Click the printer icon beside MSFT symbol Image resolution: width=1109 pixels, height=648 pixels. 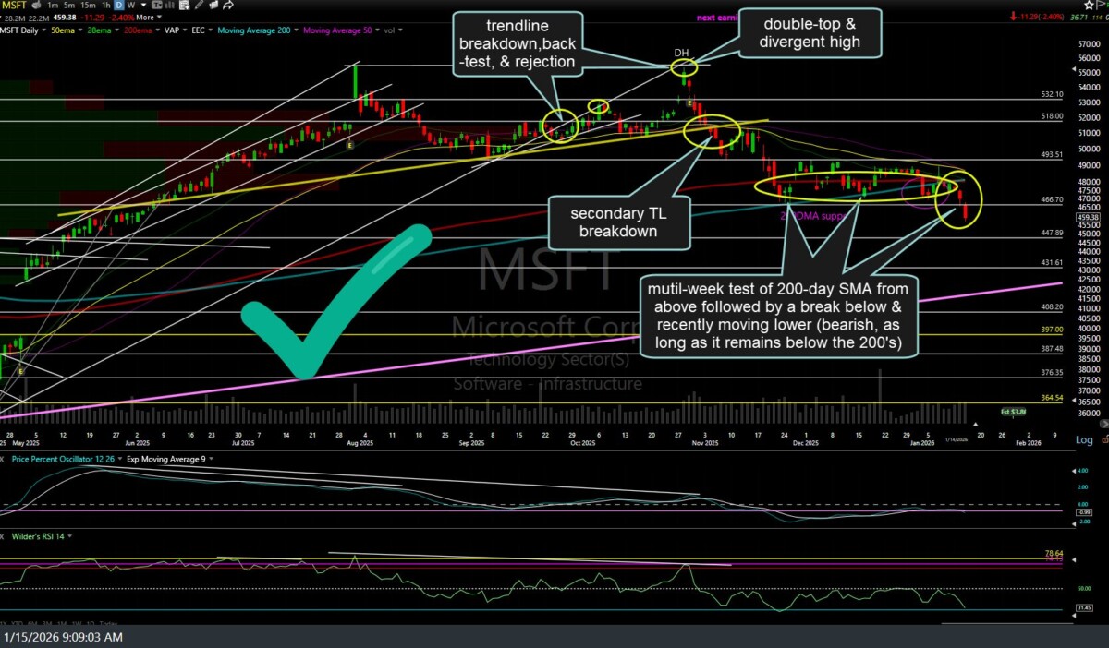tap(36, 5)
